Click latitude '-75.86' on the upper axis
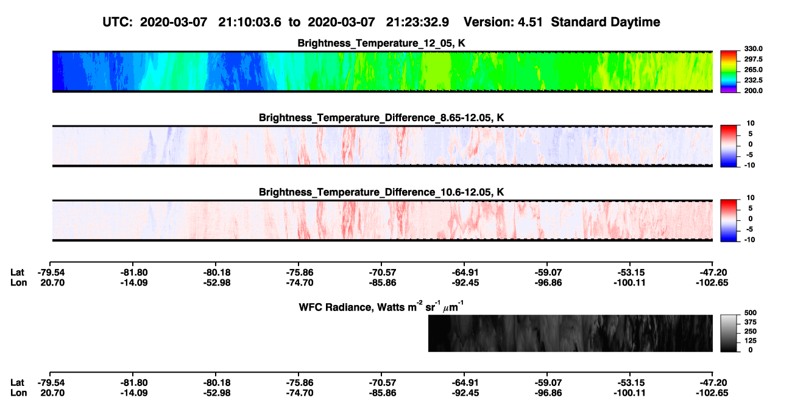 (299, 273)
